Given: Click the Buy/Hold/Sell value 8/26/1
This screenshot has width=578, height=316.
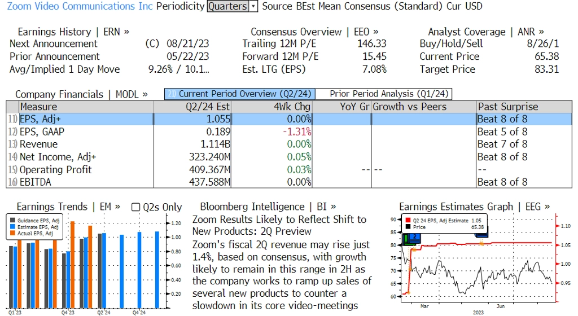Looking at the screenshot, I should pos(542,43).
